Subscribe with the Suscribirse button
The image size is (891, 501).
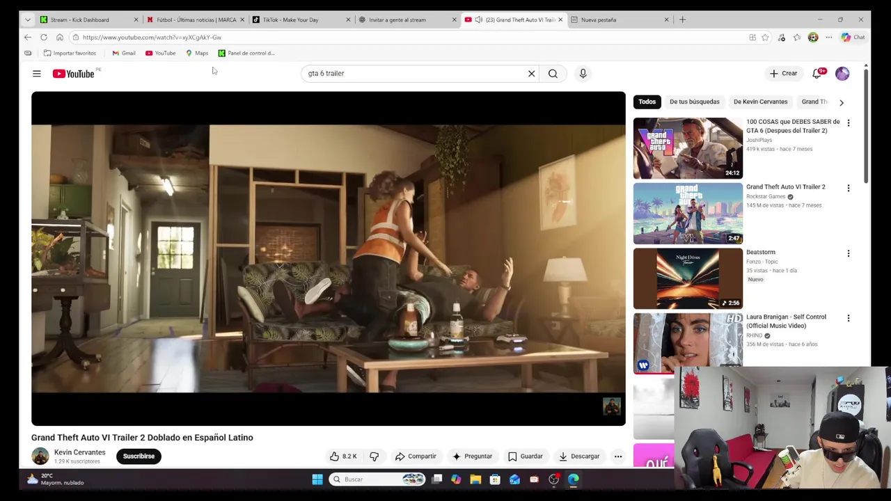tap(139, 456)
